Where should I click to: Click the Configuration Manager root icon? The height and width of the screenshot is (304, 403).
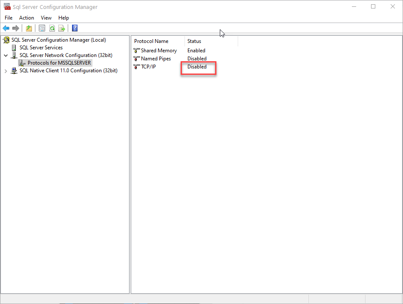click(6, 40)
